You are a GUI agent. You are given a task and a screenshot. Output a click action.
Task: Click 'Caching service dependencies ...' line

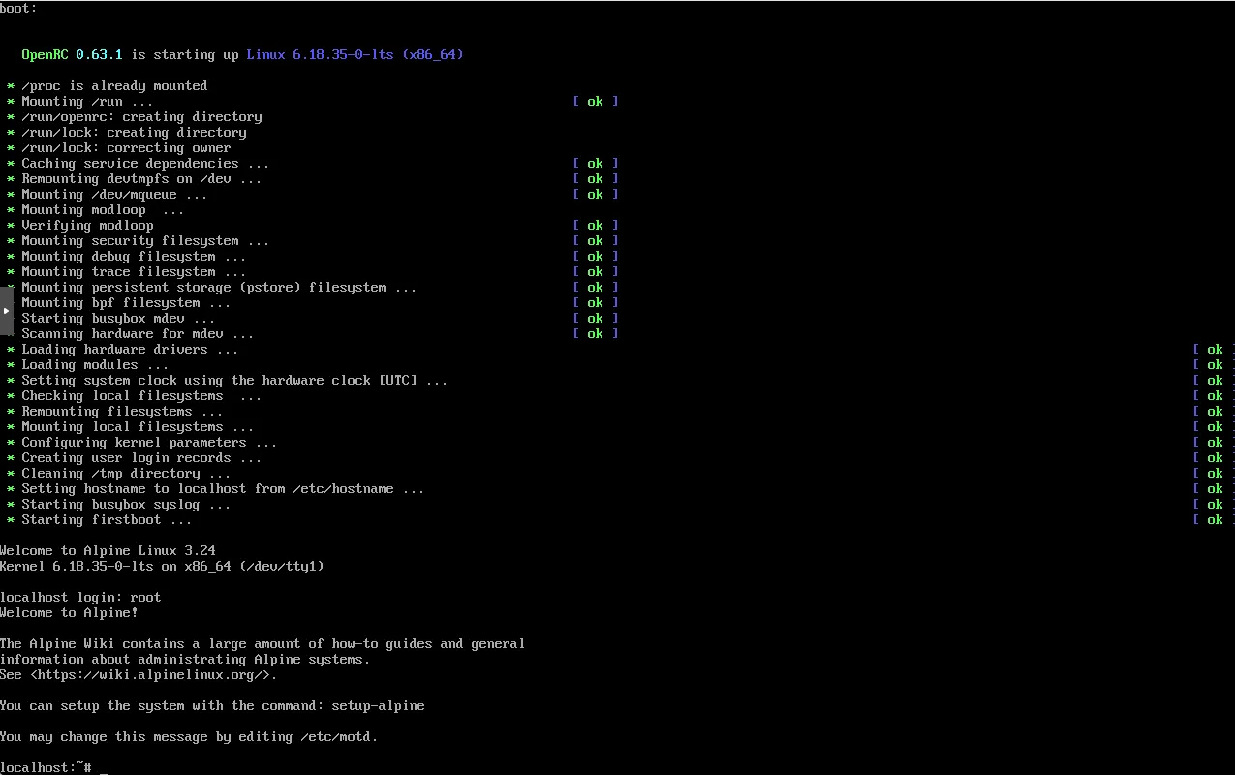(x=145, y=163)
